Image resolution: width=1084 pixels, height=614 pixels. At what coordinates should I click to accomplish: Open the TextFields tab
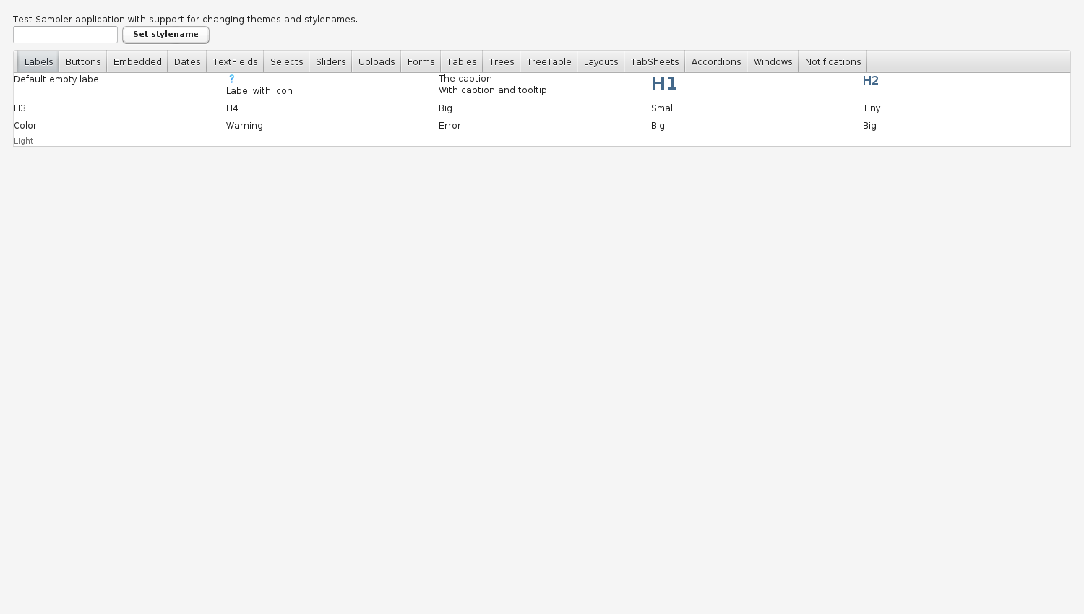coord(235,62)
